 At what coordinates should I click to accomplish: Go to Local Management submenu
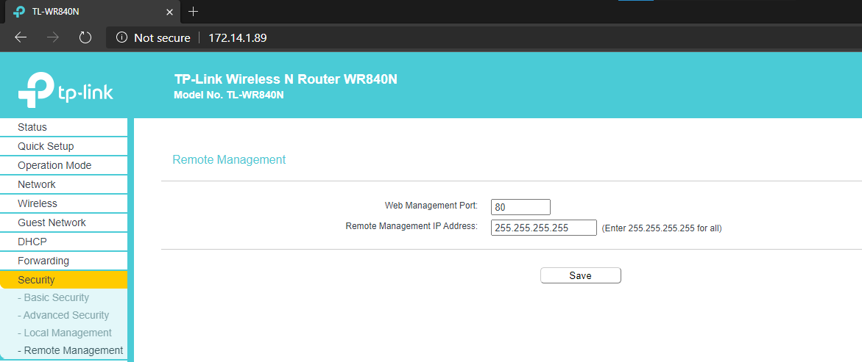tap(64, 333)
